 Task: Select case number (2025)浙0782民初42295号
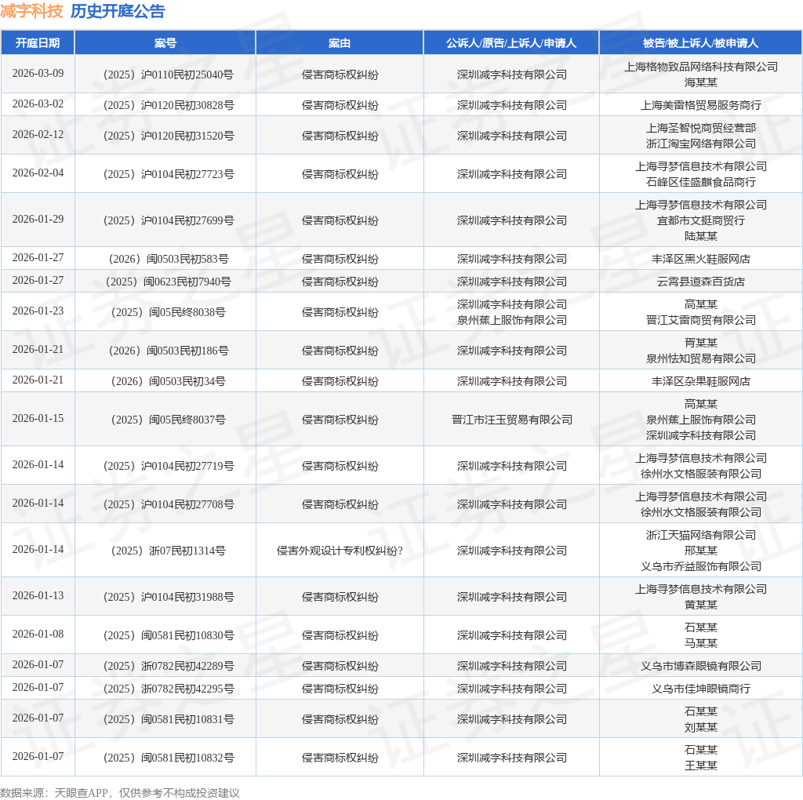pyautogui.click(x=169, y=689)
